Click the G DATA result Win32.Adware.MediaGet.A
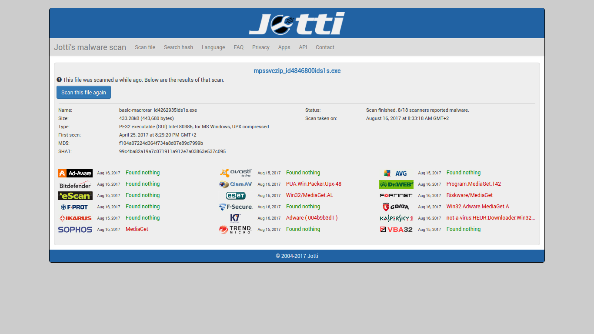The image size is (594, 334). tap(477, 207)
